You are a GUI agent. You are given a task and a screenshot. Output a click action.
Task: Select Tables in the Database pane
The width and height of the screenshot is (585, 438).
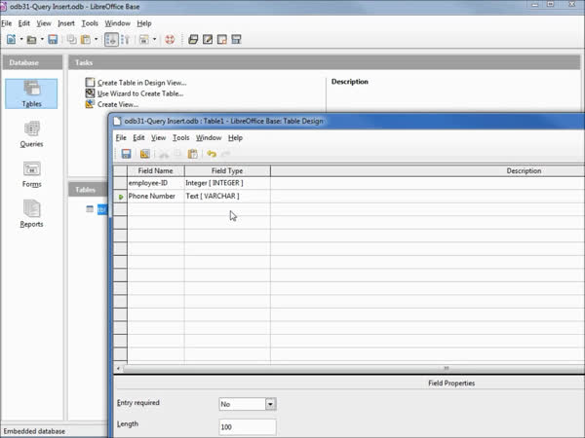coord(31,93)
